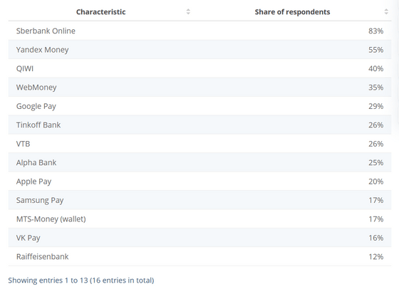Image resolution: width=399 pixels, height=289 pixels.
Task: Click the Alpha Bank row
Action: tap(199, 162)
